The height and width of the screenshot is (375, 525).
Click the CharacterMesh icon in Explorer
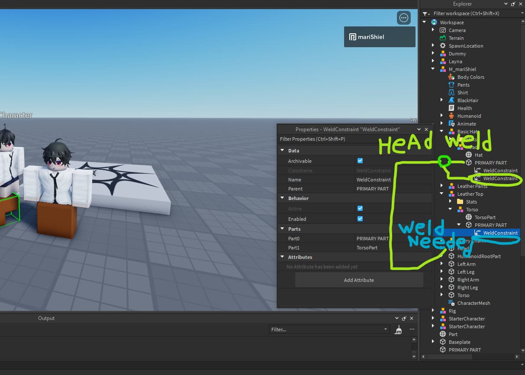(x=451, y=303)
